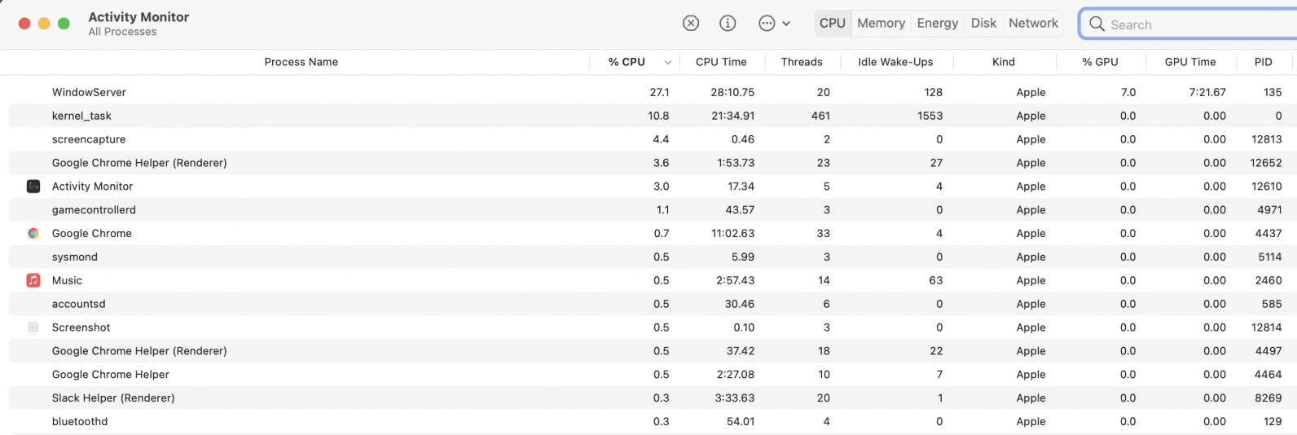Select the Slack Helper (Renderer) row
Viewport: 1297px width, 435px height.
pyautogui.click(x=652, y=398)
